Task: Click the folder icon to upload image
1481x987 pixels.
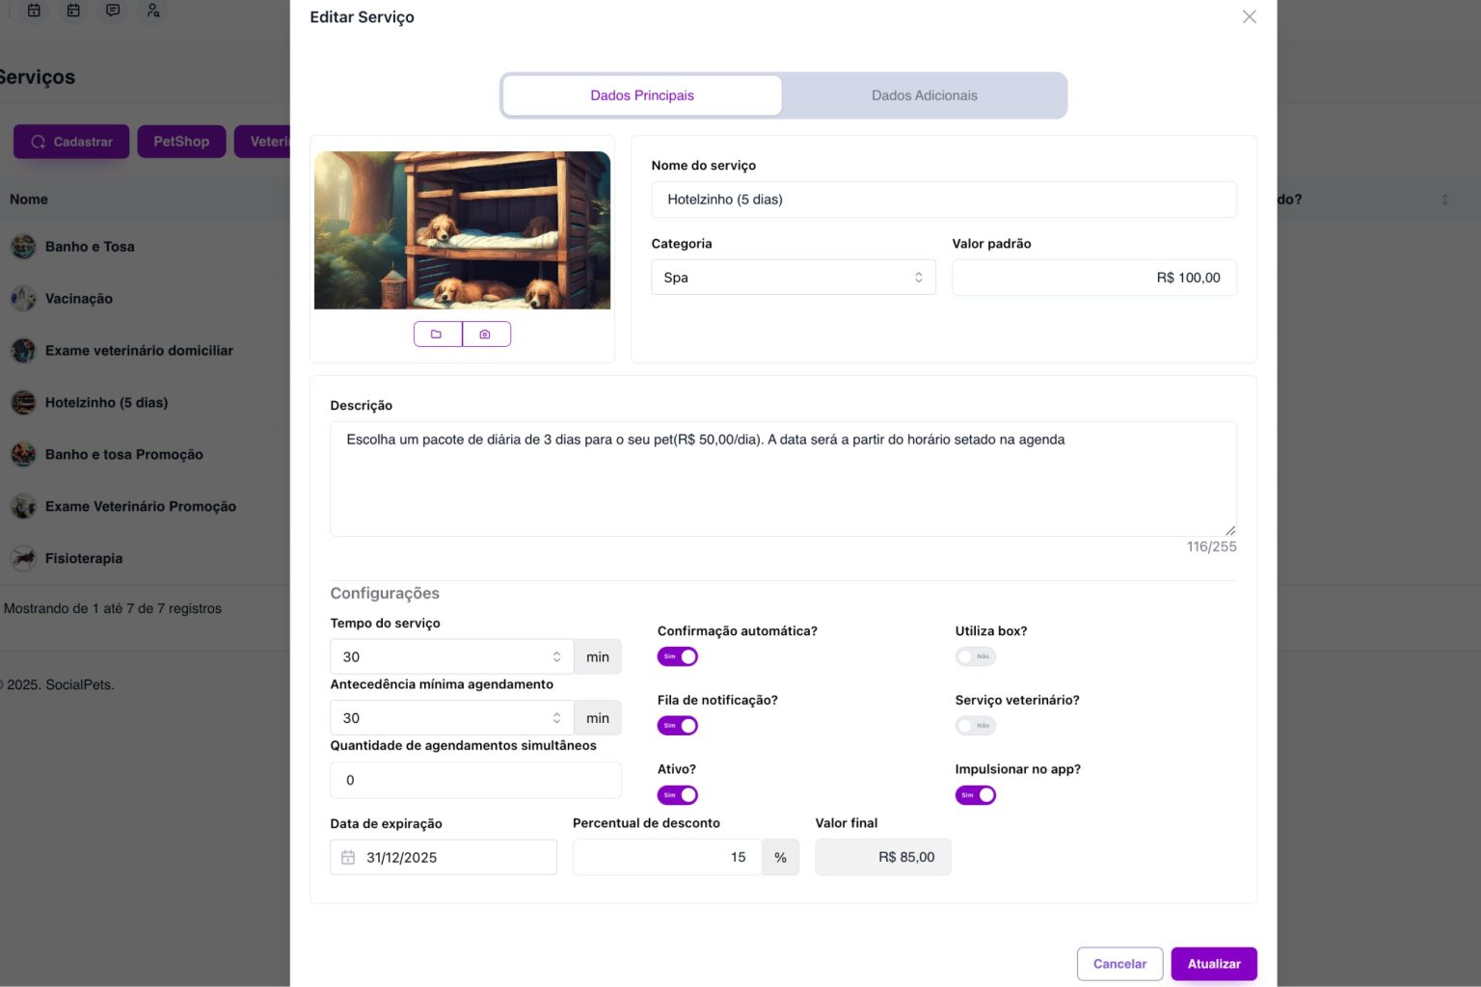Action: 438,334
